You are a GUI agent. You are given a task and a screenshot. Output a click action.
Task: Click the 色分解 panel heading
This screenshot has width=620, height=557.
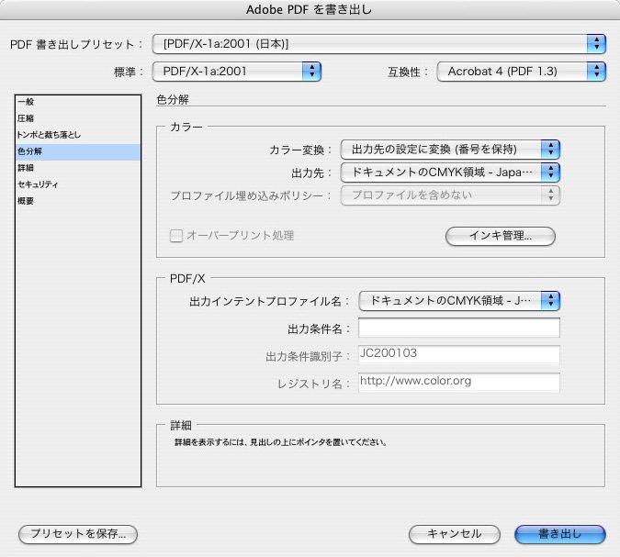pyautogui.click(x=173, y=99)
